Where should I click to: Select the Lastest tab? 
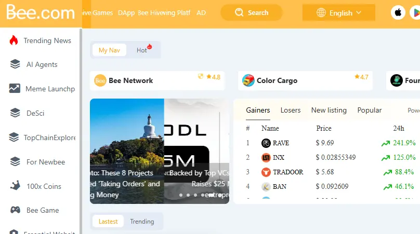108,222
